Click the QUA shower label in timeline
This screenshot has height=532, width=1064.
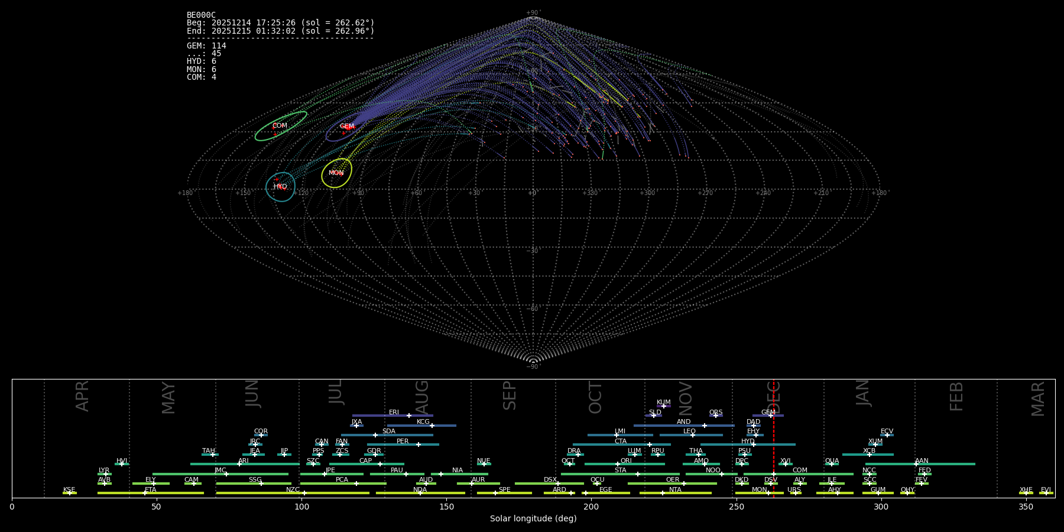pos(832,461)
